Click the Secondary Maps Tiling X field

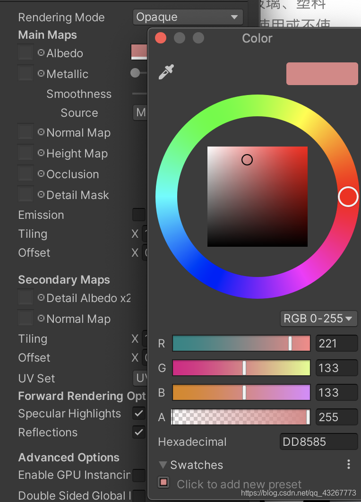pyautogui.click(x=145, y=338)
